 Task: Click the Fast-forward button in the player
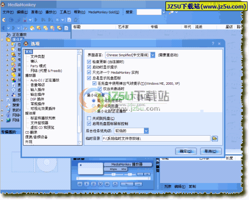coord(107,184)
